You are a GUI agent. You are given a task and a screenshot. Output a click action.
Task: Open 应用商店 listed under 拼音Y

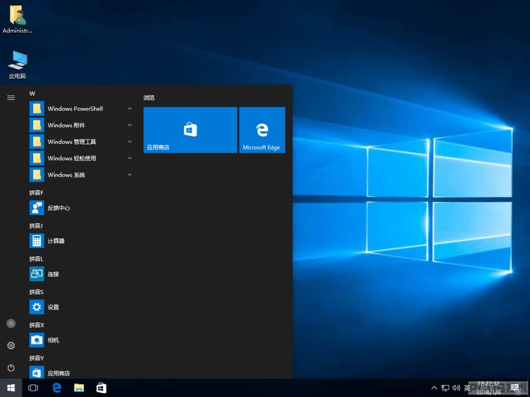click(81, 373)
